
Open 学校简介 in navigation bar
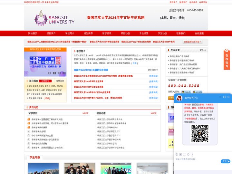[x=70, y=34]
